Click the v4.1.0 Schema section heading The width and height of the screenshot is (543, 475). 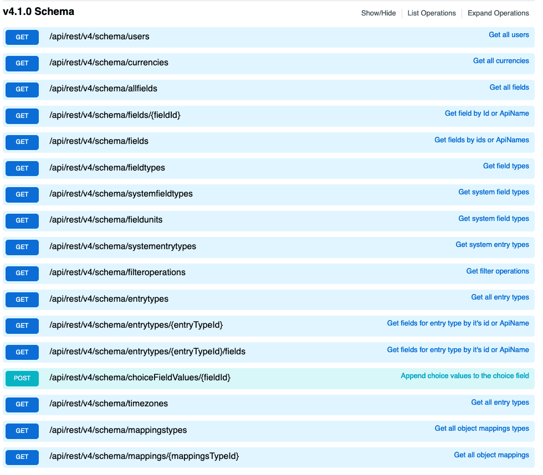coord(38,12)
